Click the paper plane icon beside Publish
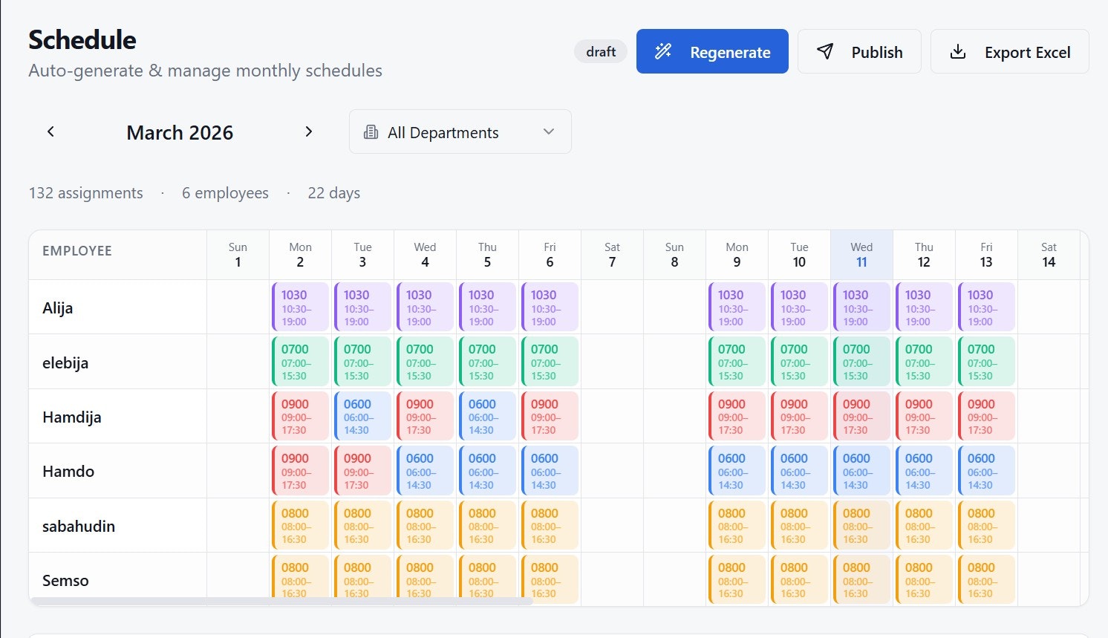This screenshot has width=1108, height=638. point(825,51)
